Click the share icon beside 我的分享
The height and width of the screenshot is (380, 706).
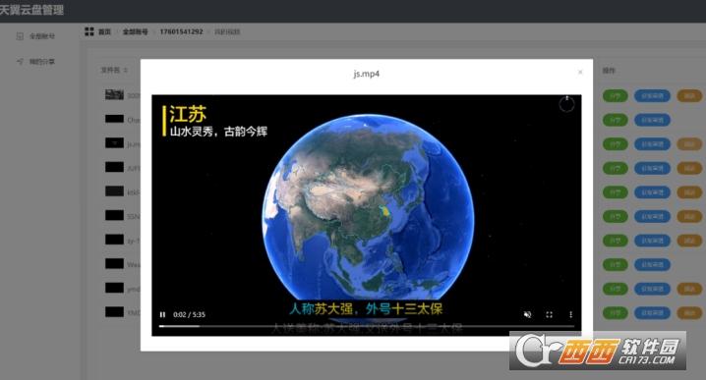click(20, 61)
